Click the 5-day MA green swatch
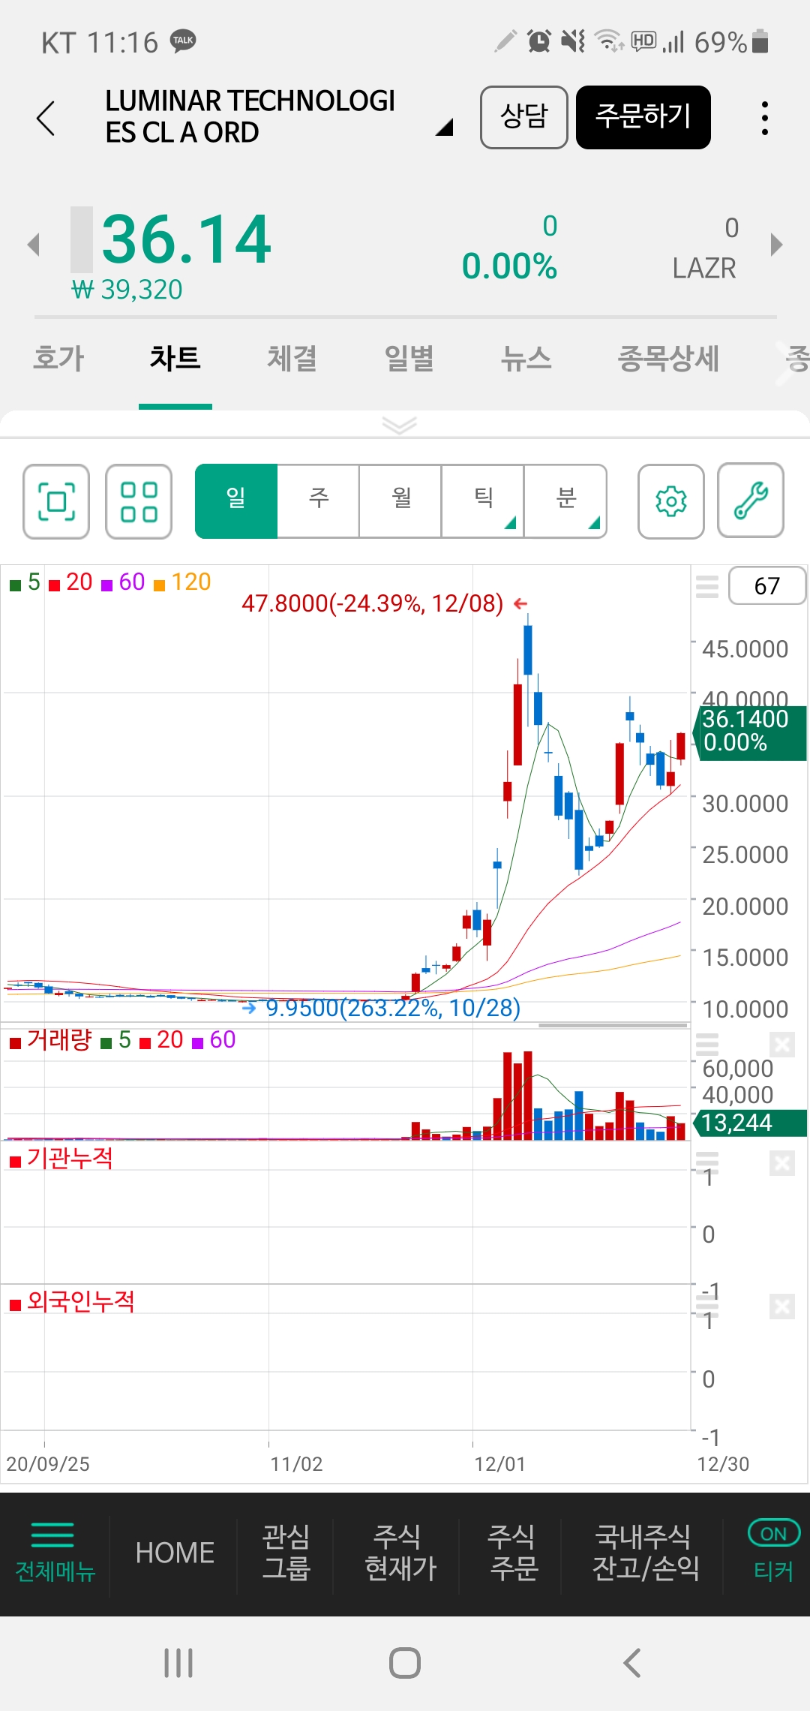The image size is (810, 1711). coord(15,585)
